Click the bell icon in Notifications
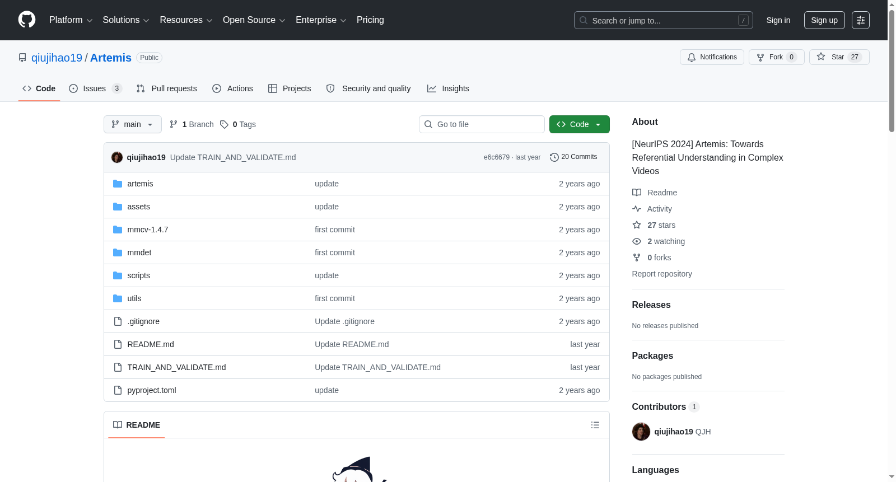Screen dimensions: 896x482 (692, 57)
